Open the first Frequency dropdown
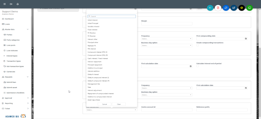This screenshot has height=119, width=261. point(166,39)
